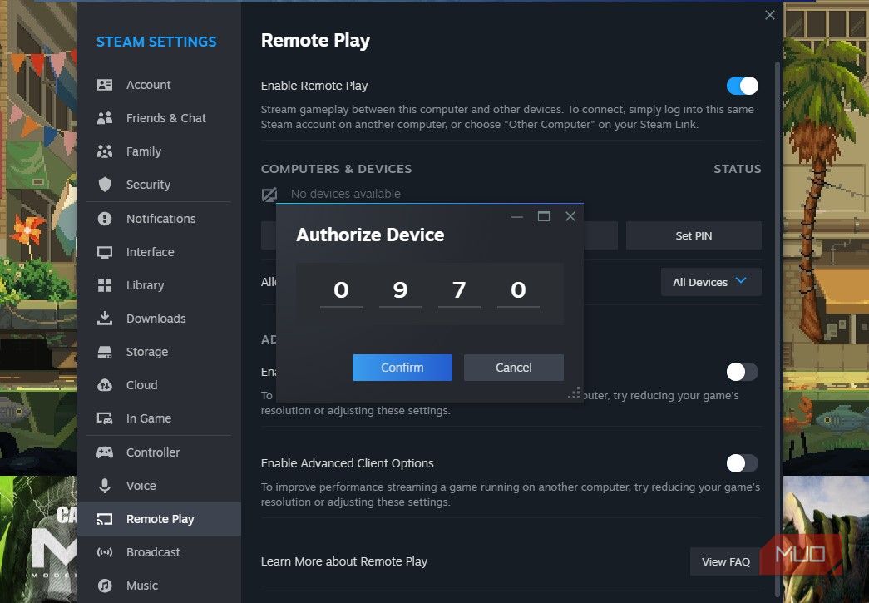Select Music in the settings sidebar
Image resolution: width=869 pixels, height=603 pixels.
(x=142, y=585)
